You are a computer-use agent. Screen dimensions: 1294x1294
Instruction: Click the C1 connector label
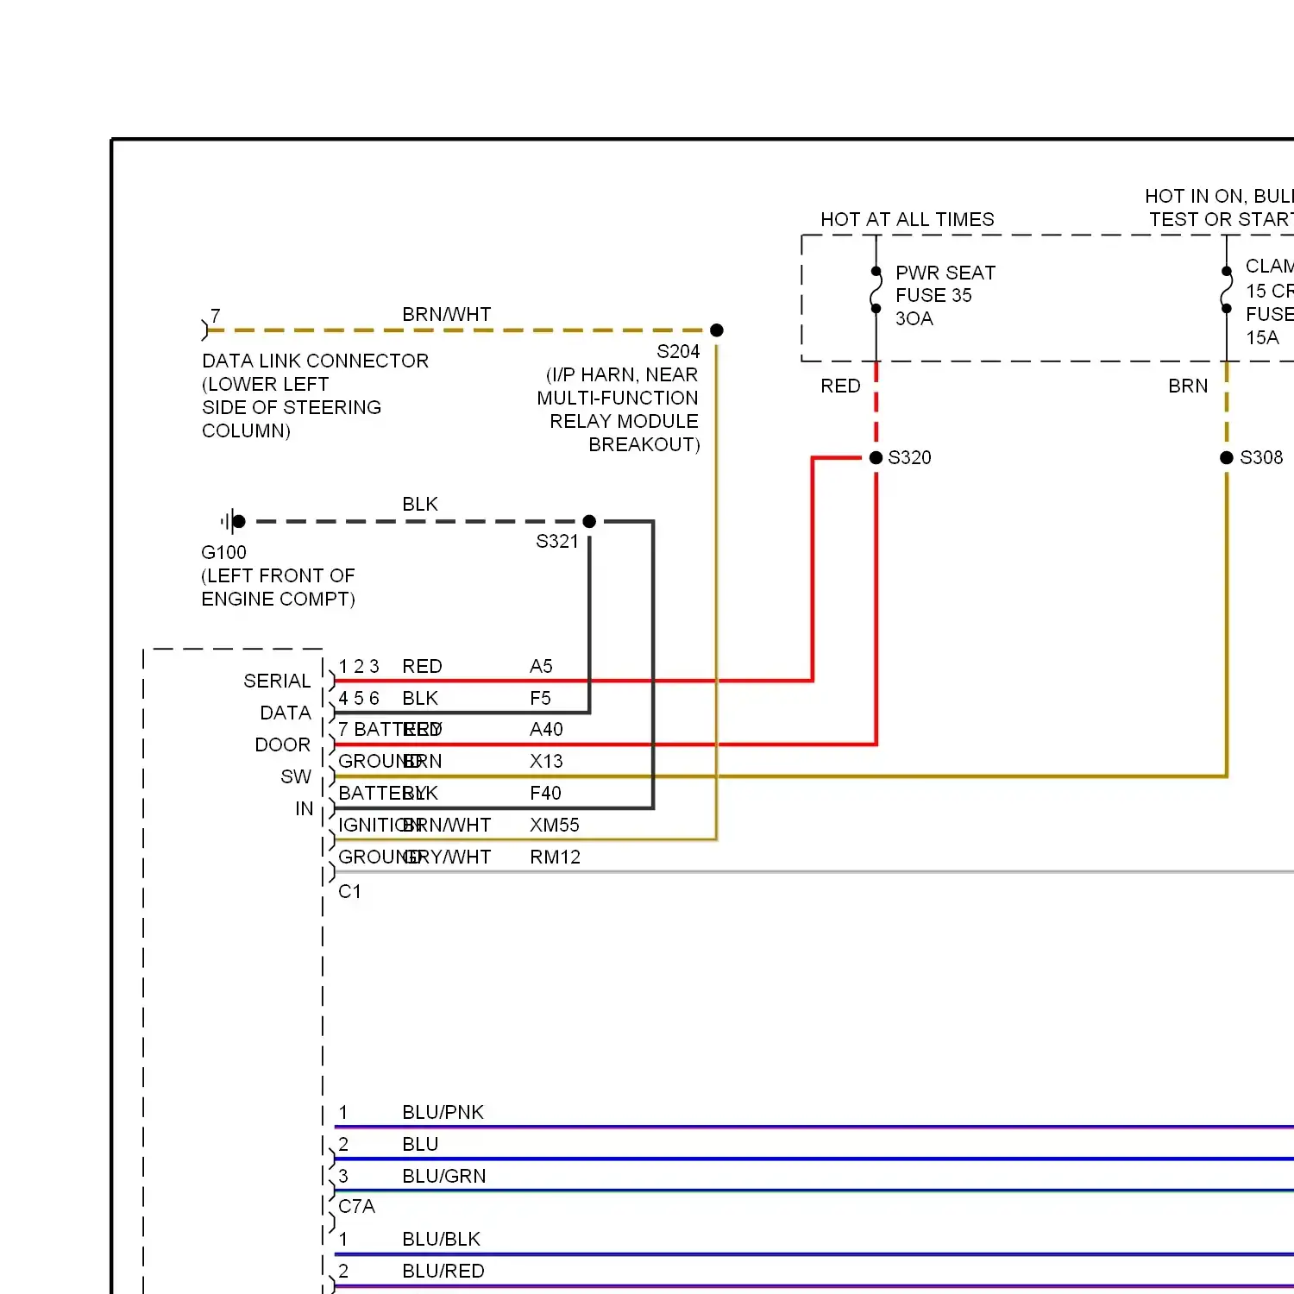pos(349,891)
